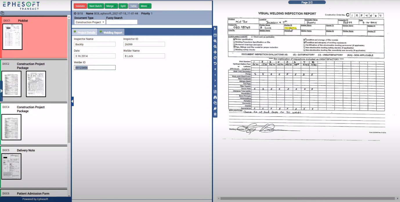Click the Delivery Note document title
Image resolution: width=400 pixels, height=202 pixels.
click(26, 150)
